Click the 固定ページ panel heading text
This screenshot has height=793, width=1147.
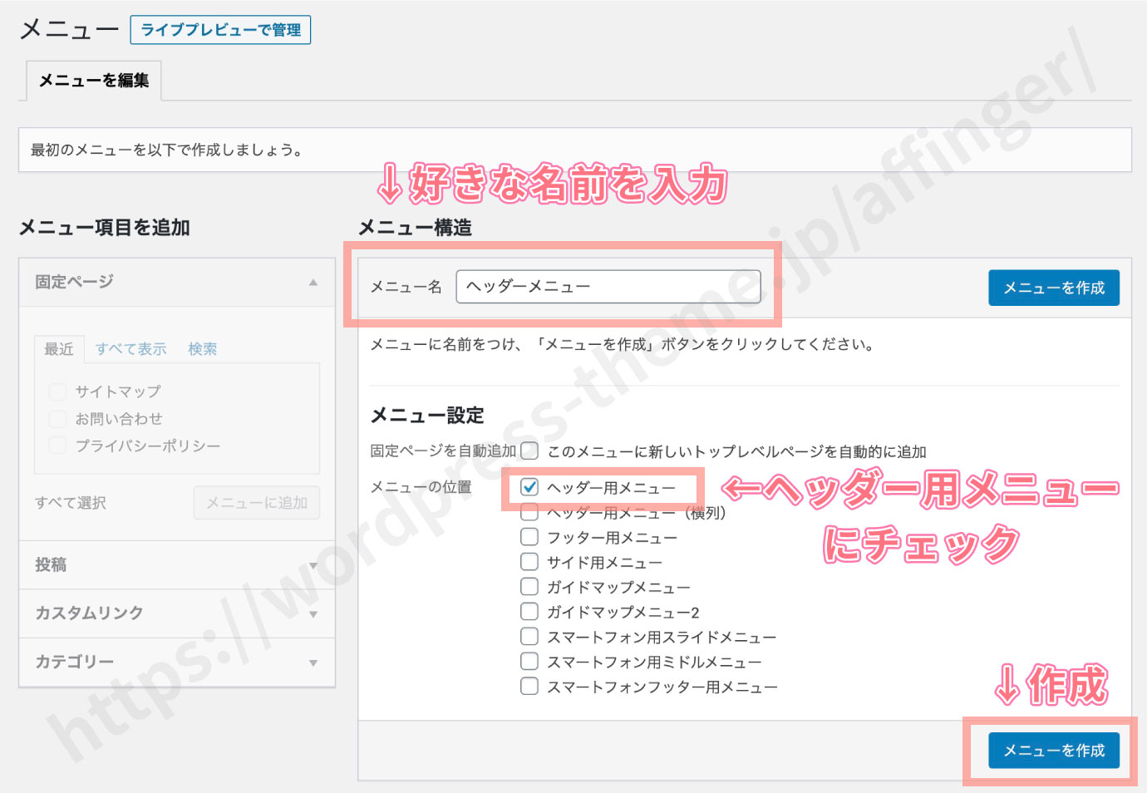click(74, 282)
